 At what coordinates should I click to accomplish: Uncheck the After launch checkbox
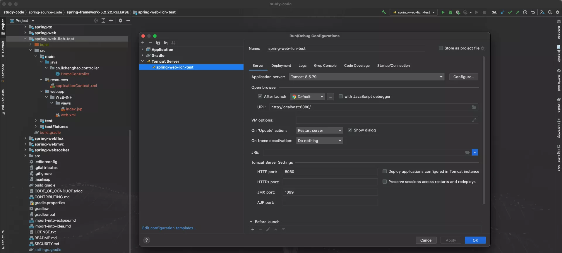coord(260,96)
